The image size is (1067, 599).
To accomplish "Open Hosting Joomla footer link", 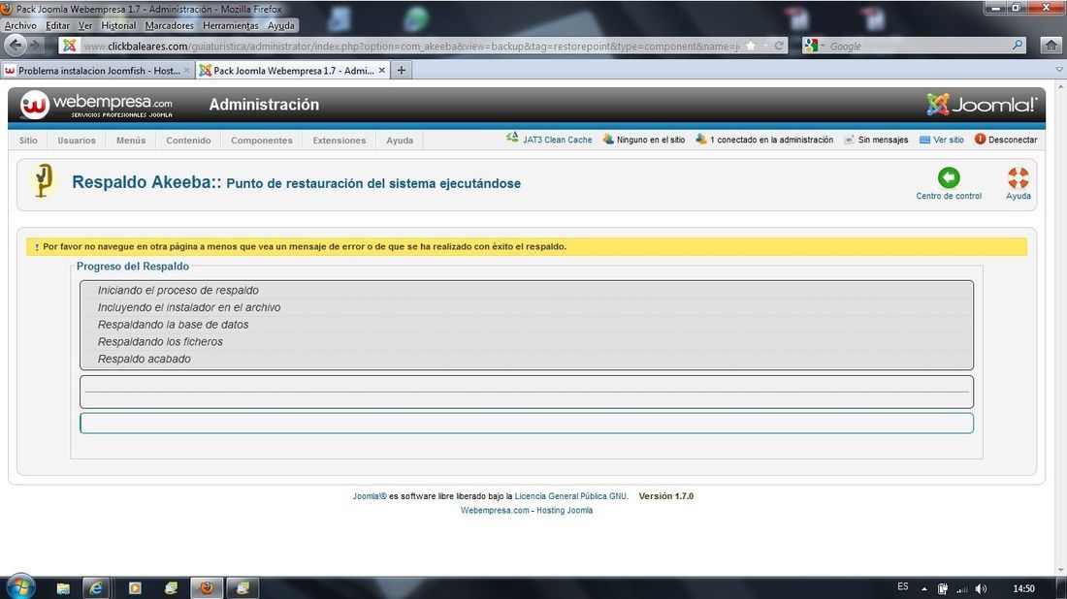I will tap(565, 511).
